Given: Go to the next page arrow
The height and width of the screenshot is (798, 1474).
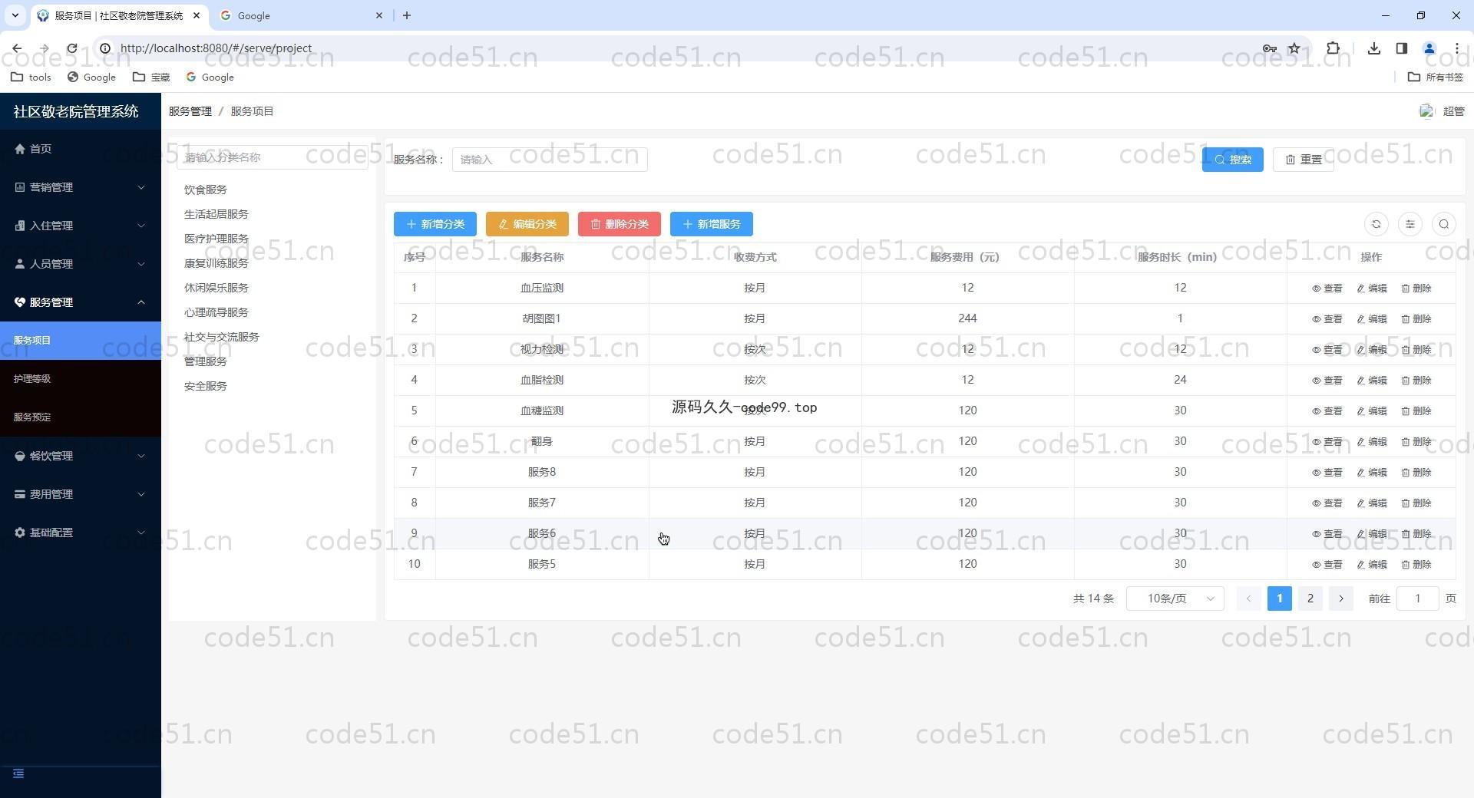Looking at the screenshot, I should (x=1341, y=598).
